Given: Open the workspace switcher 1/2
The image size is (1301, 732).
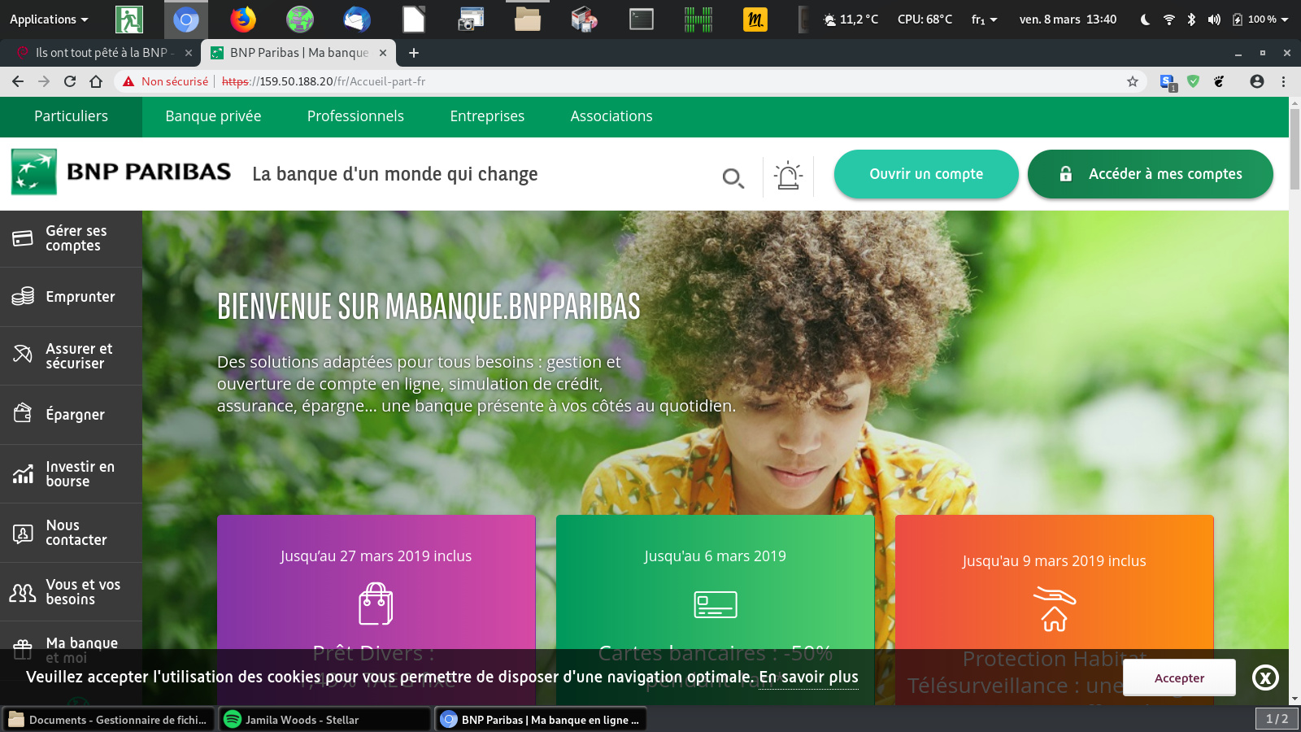Looking at the screenshot, I should (x=1277, y=719).
